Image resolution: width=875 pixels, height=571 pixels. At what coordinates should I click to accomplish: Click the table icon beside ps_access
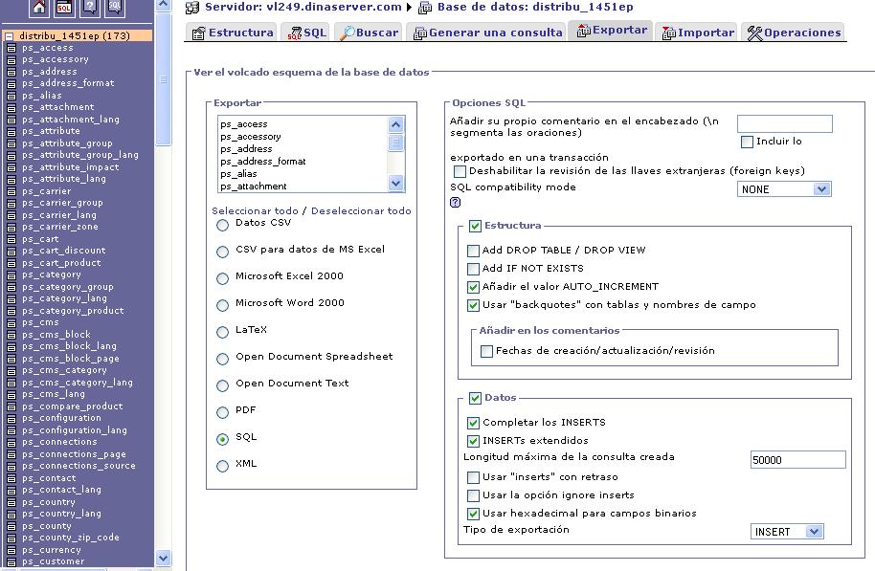[11, 48]
